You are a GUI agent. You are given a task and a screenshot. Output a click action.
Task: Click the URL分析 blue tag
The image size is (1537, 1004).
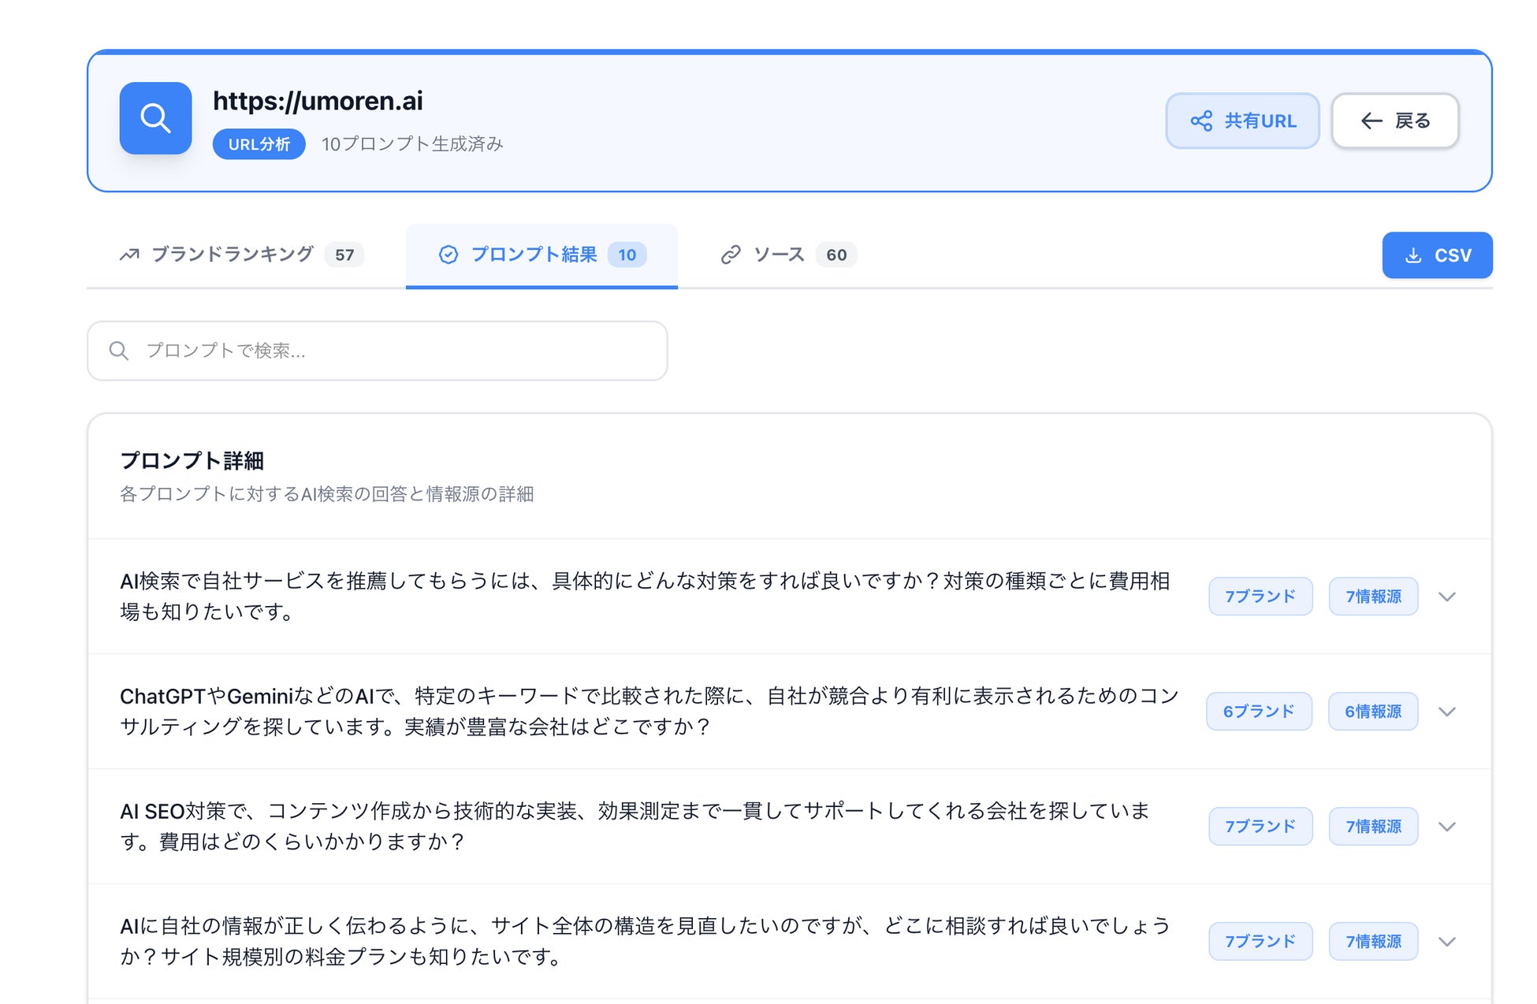click(259, 144)
